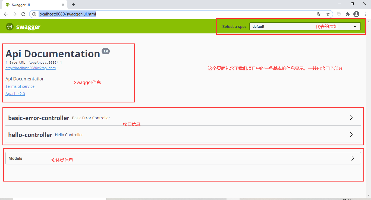This screenshot has width=371, height=200.
Task: Open the Chrome three-dot menu
Action: point(365,14)
